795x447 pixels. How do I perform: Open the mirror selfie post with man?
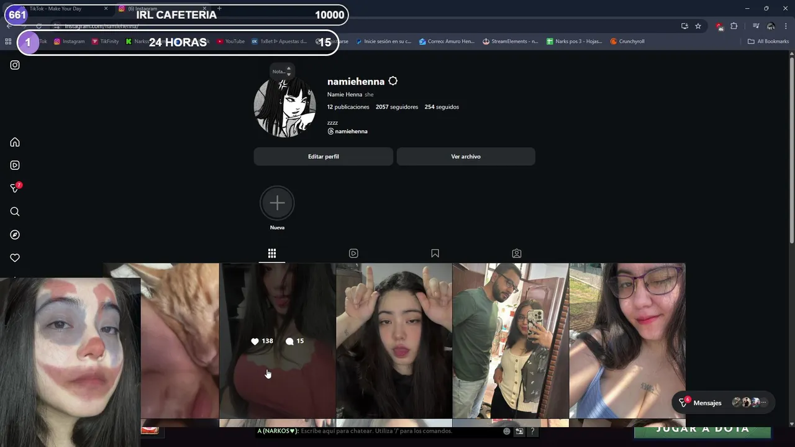(x=511, y=341)
